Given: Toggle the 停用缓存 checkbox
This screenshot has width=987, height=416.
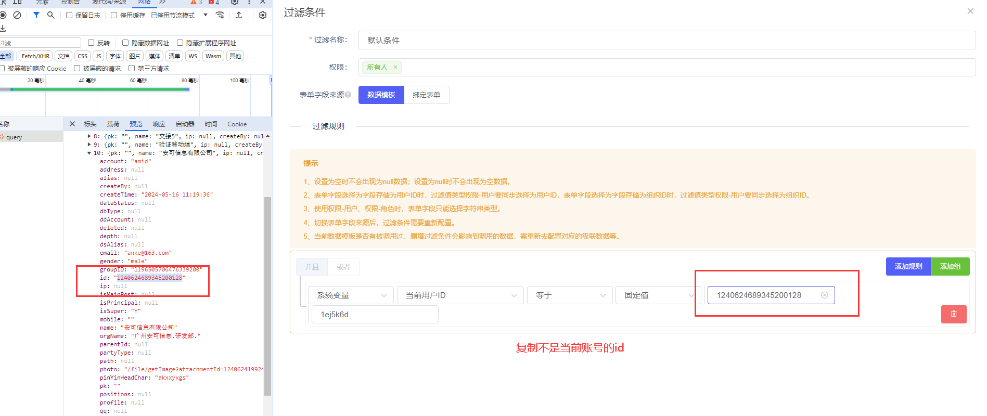Looking at the screenshot, I should (114, 15).
